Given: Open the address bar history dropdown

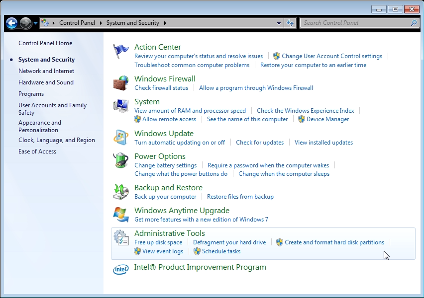Looking at the screenshot, I should tap(279, 23).
